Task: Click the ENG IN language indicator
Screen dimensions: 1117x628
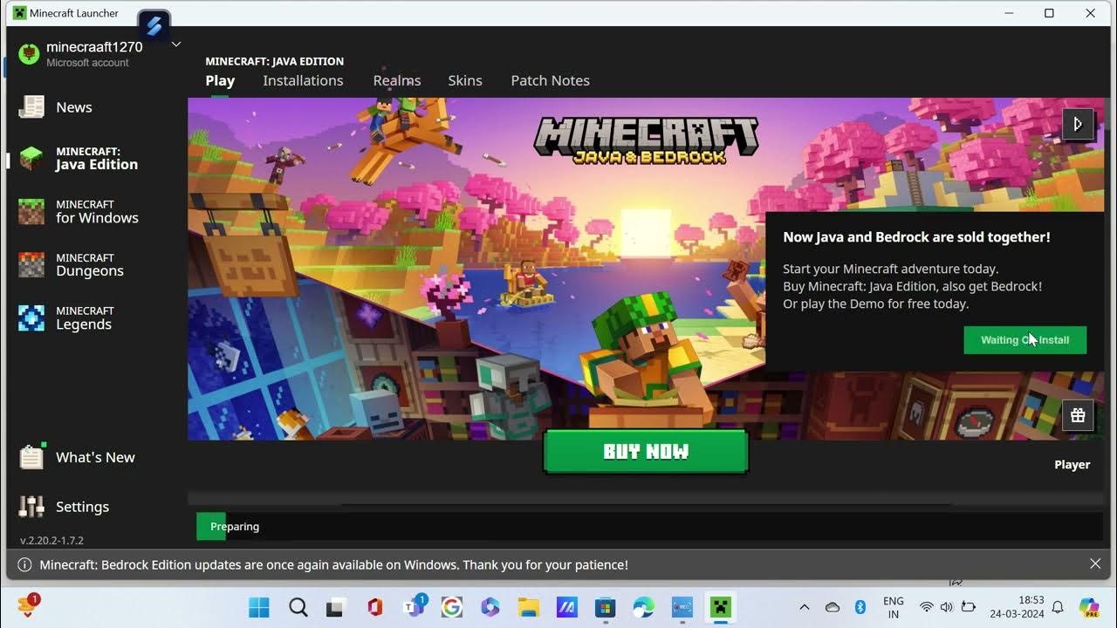Action: [893, 607]
